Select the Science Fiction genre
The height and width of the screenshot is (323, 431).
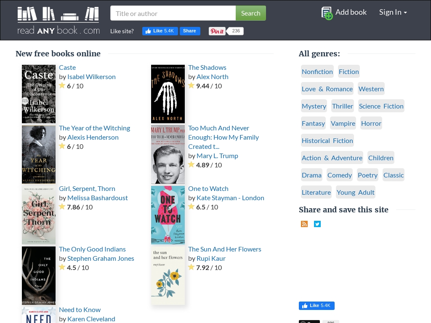(x=381, y=106)
